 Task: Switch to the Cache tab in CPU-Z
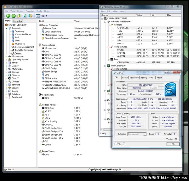pyautogui.click(x=125, y=78)
